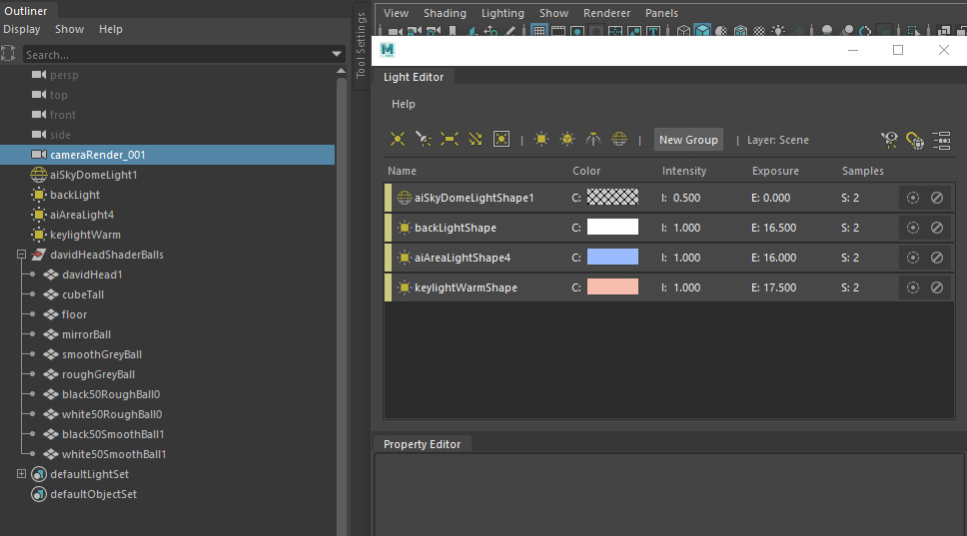Select davidHead1 in the outliner
Viewport: 967px width, 536px height.
point(92,274)
